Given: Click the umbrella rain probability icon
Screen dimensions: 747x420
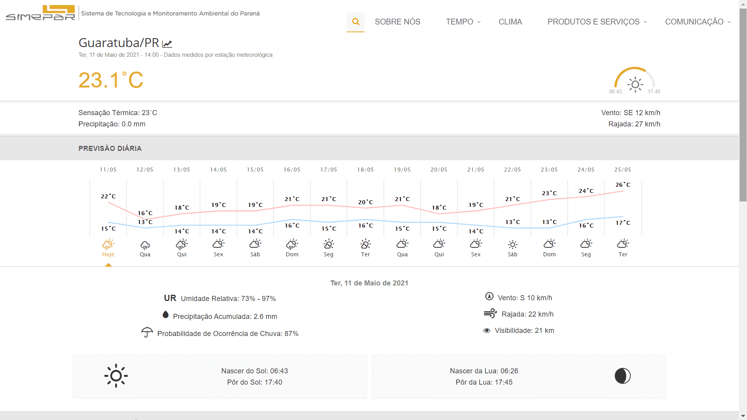Looking at the screenshot, I should pyautogui.click(x=147, y=332).
